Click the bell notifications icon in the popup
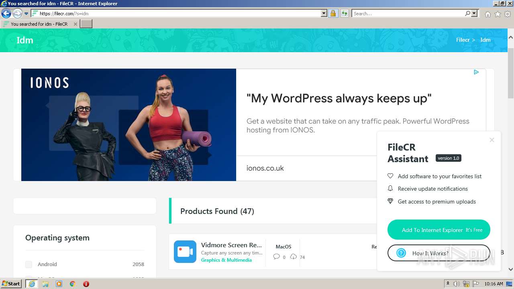The height and width of the screenshot is (289, 514). [390, 188]
